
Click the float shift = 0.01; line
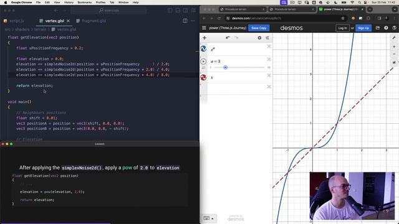(37, 118)
